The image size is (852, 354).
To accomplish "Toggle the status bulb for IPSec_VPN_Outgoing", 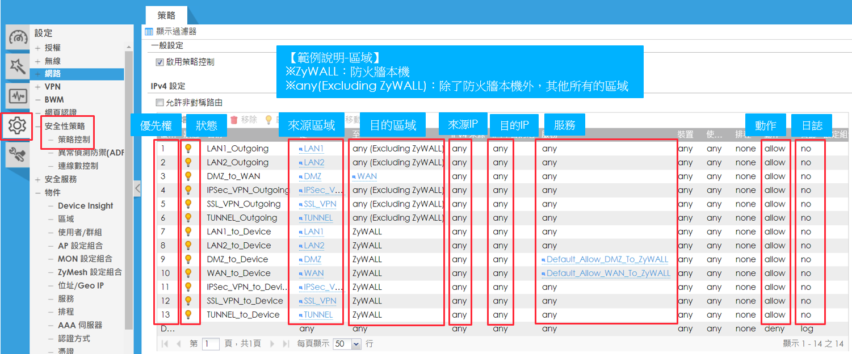I will coord(188,190).
